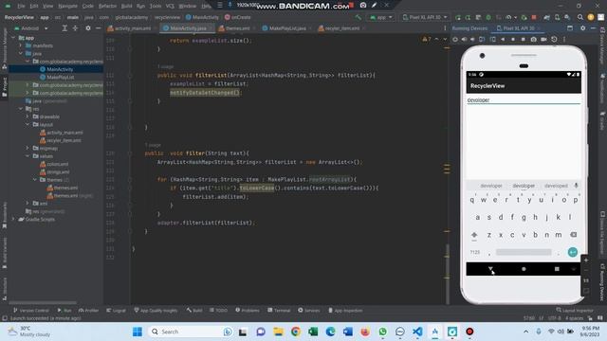The image size is (607, 341).
Task: Expand the mipmap folder
Action: (x=28, y=148)
